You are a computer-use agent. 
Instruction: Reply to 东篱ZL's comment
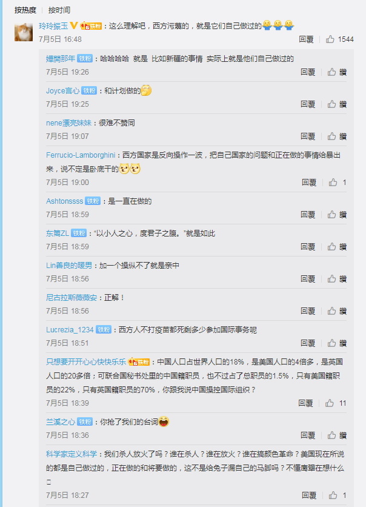point(308,247)
